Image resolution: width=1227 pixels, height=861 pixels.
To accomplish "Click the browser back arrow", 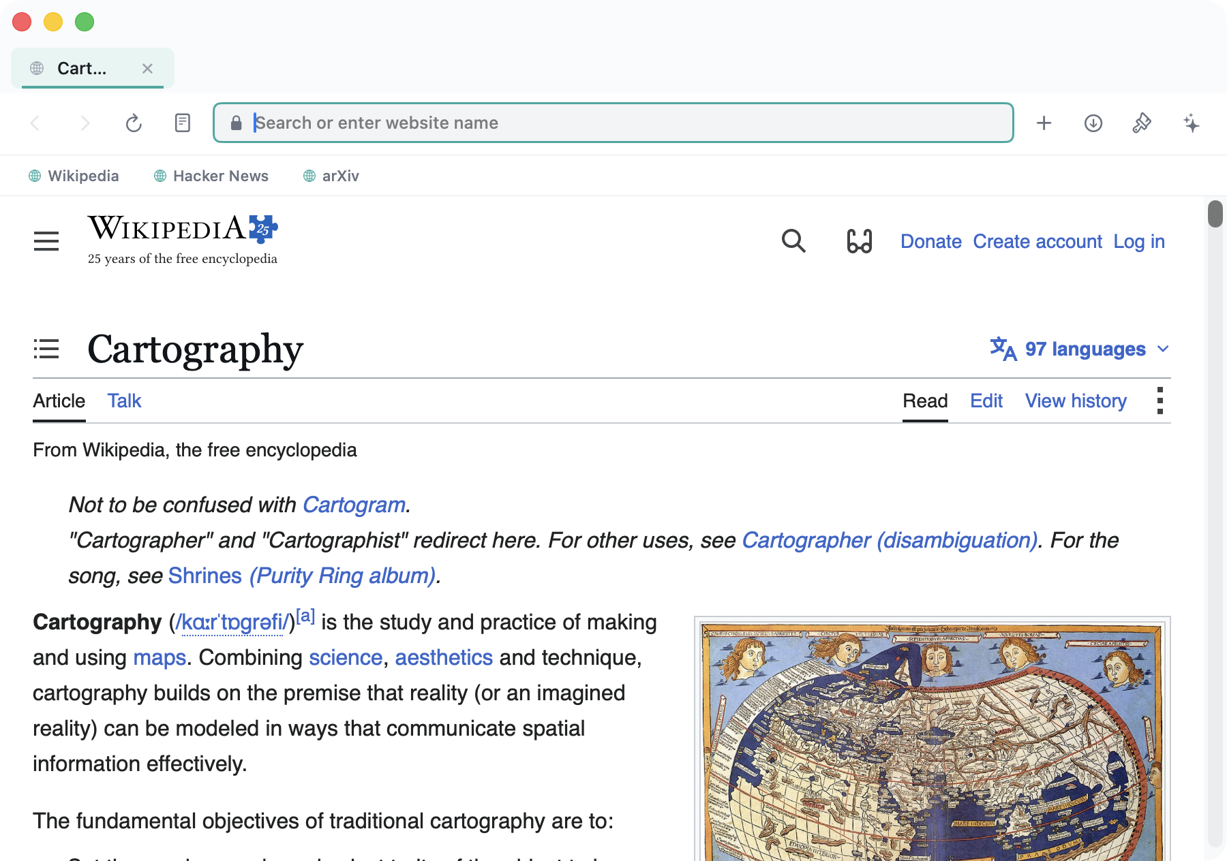I will [x=35, y=123].
